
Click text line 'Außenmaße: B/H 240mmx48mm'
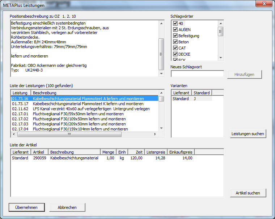[38, 42]
